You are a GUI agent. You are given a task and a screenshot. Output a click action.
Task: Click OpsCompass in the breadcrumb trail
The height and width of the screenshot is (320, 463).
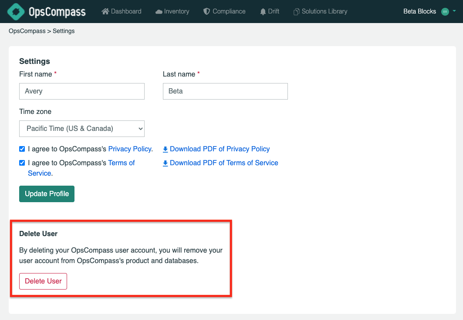(27, 31)
